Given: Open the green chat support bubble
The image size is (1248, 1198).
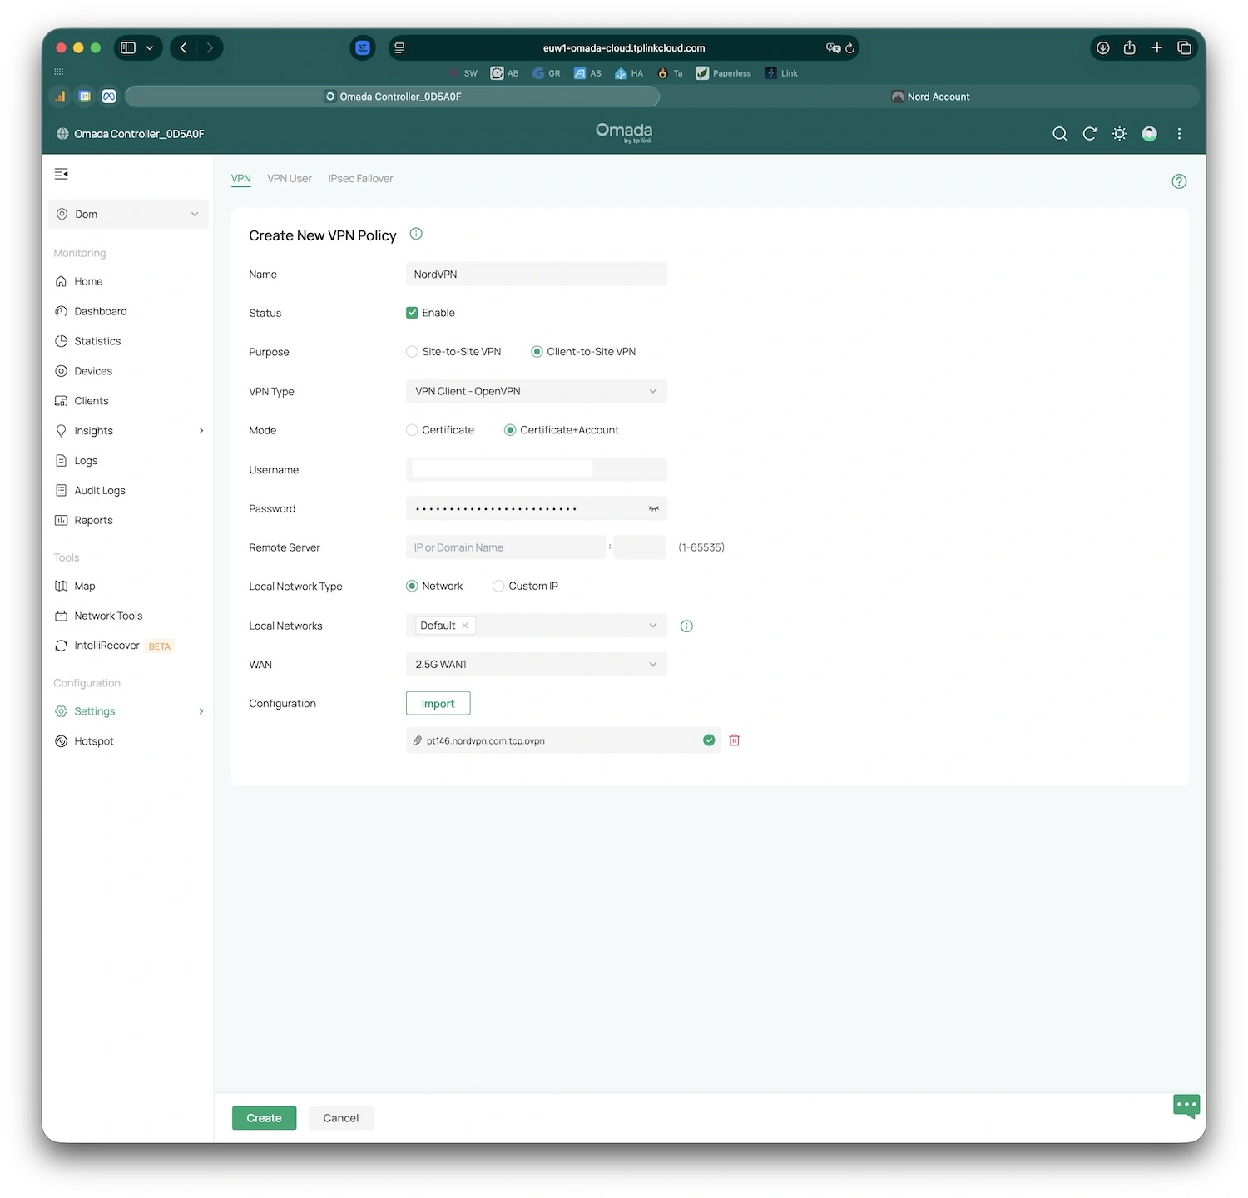Looking at the screenshot, I should click(x=1186, y=1106).
